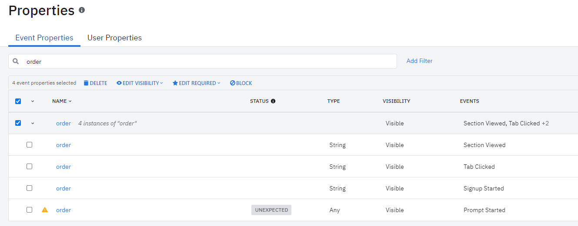
Task: Click the search magnifier icon
Action: point(16,61)
